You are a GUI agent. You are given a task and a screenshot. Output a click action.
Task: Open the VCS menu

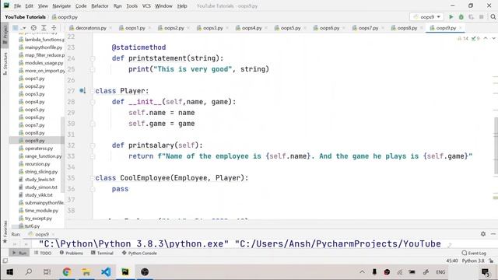[x=146, y=5]
